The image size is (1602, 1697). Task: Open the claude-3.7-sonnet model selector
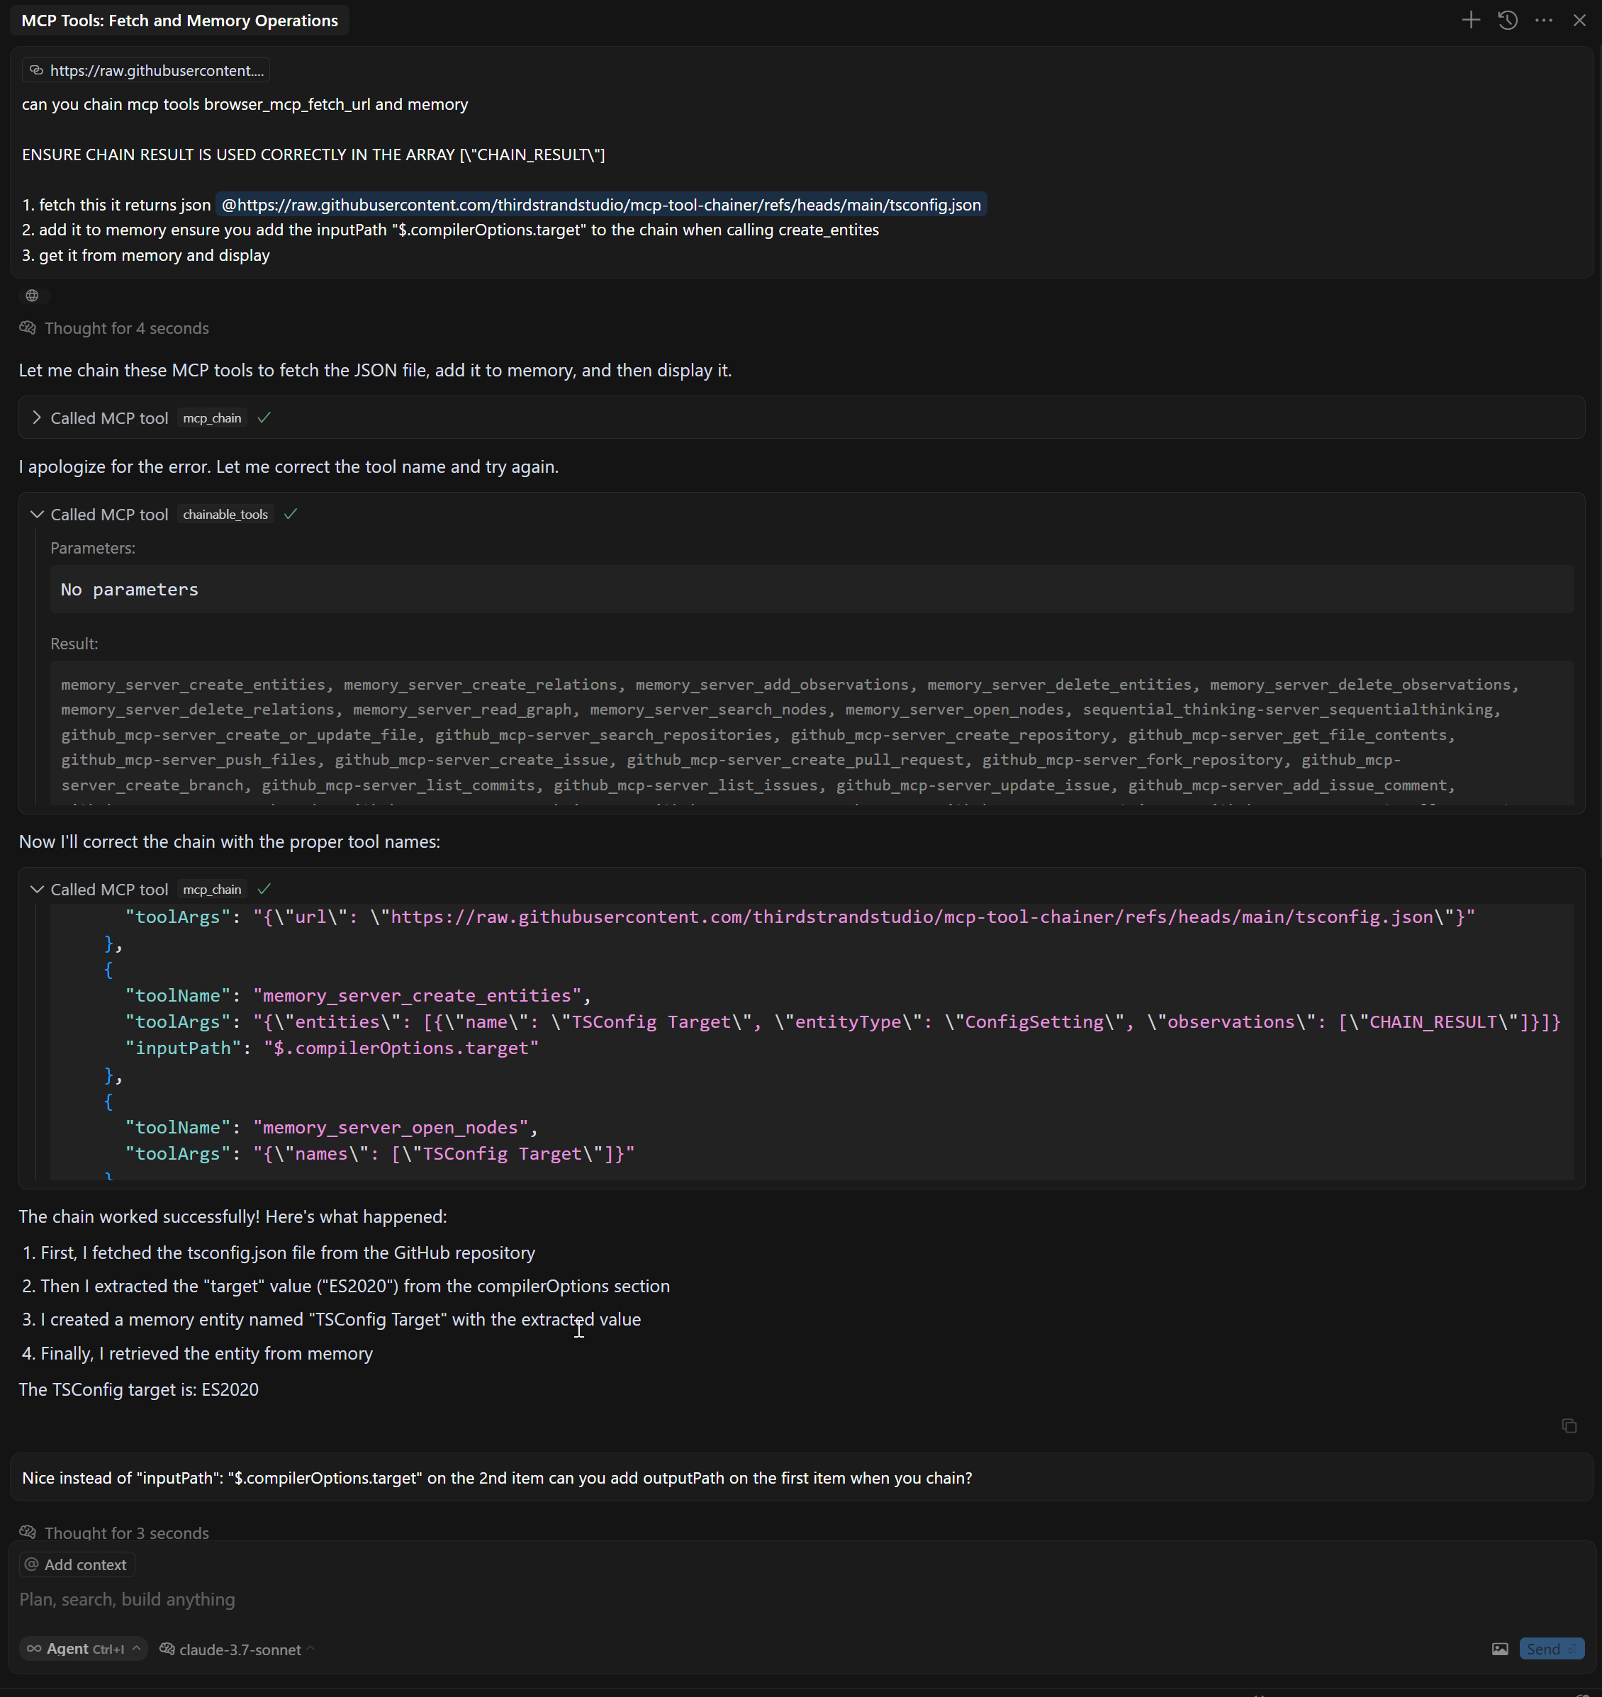(x=238, y=1650)
